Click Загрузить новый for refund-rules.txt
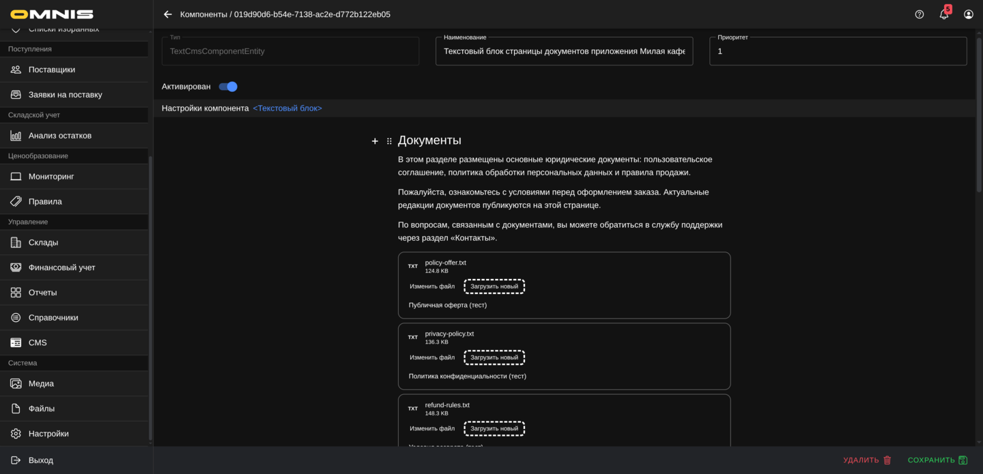Image resolution: width=983 pixels, height=474 pixels. click(494, 428)
